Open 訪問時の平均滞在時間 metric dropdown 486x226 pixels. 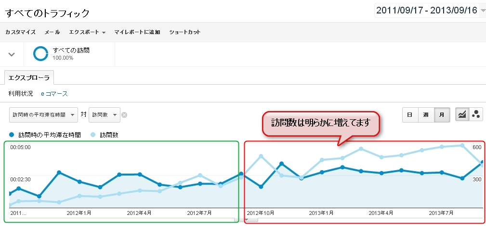pos(43,114)
